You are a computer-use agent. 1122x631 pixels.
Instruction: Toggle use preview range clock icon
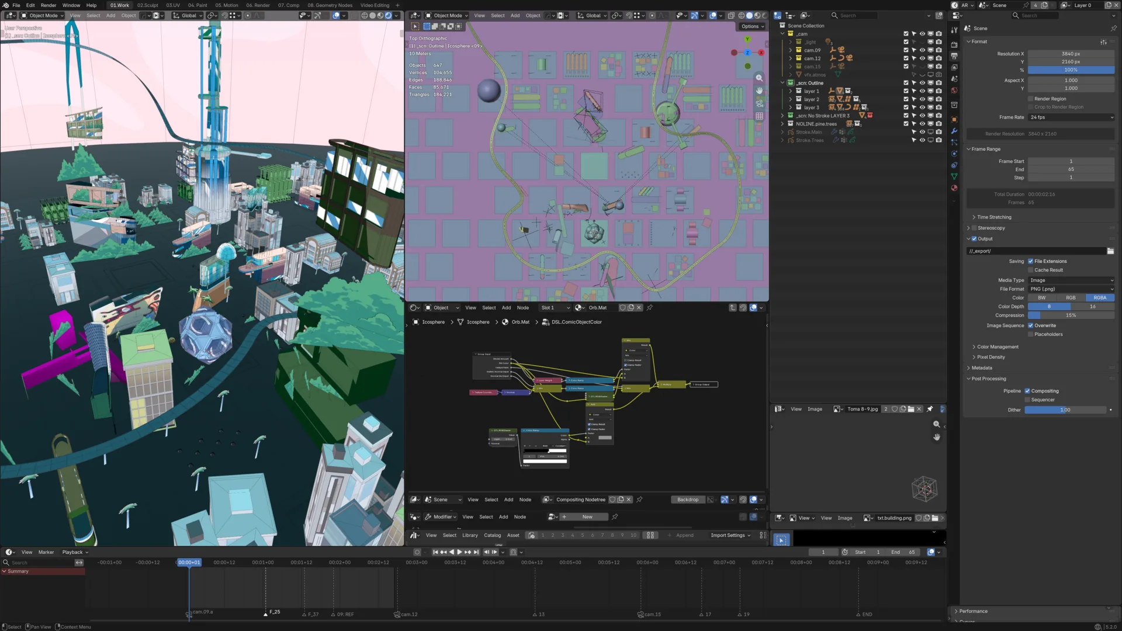coord(844,552)
